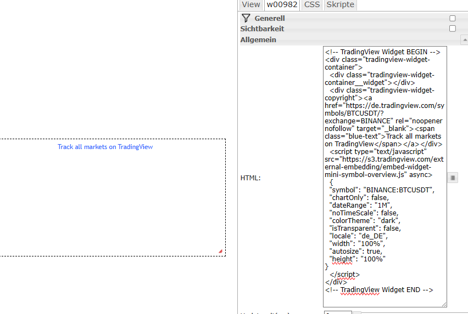Screen dimensions: 468x314
Task: Click the "dateRange": "1M" line
Action: [360, 205]
